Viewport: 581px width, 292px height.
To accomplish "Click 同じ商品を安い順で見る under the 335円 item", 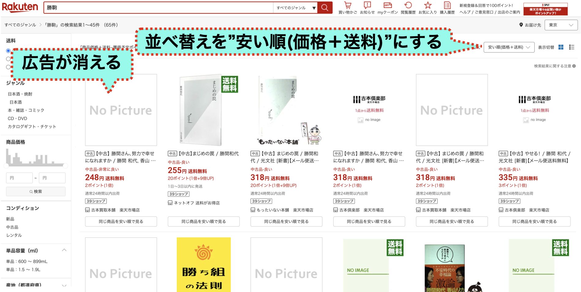I will pos(534,222).
